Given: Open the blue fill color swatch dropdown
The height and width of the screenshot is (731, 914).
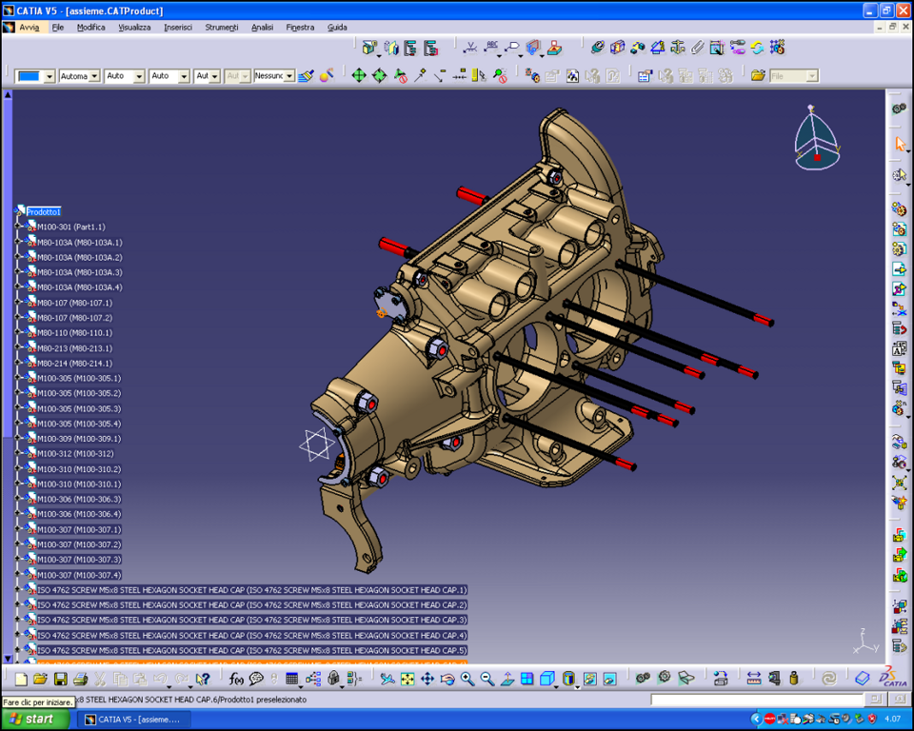Looking at the screenshot, I should pyautogui.click(x=50, y=76).
